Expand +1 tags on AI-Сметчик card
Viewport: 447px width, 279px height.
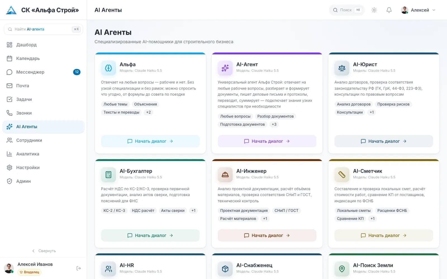pyautogui.click(x=372, y=218)
